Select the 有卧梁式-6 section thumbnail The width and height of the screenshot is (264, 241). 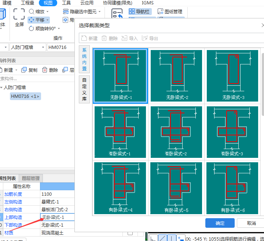pos(232,188)
